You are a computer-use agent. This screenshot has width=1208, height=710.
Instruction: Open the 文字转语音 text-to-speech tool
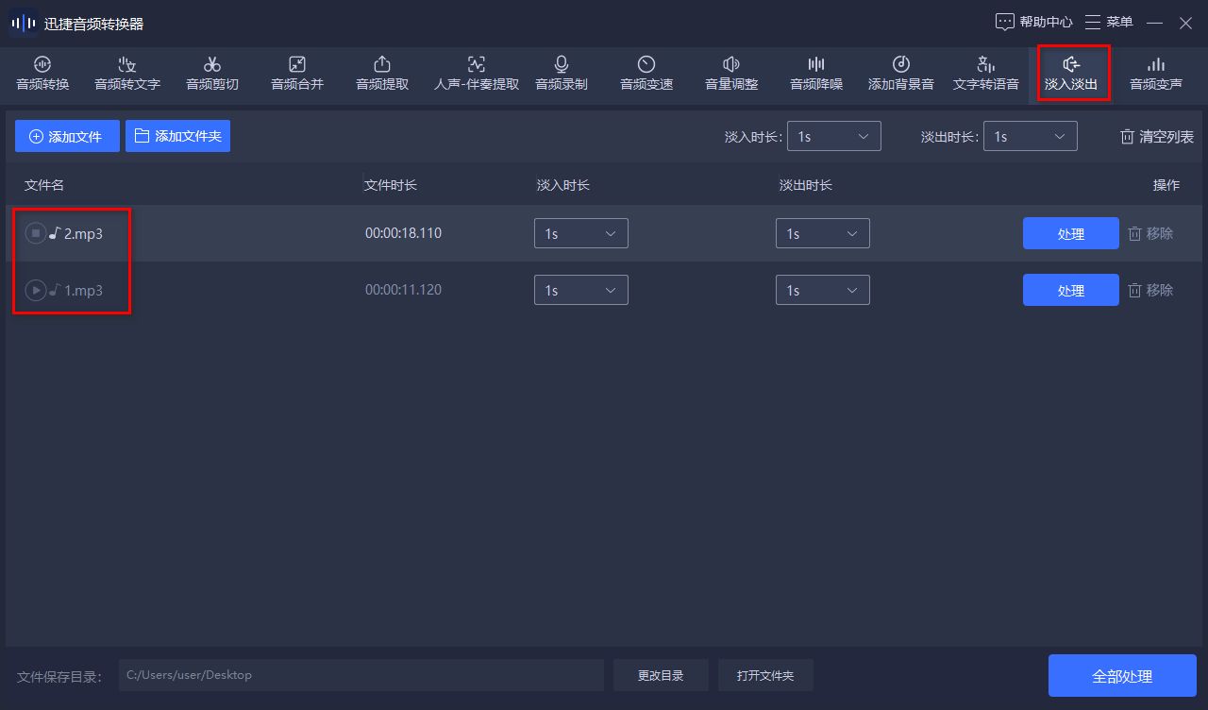tap(986, 74)
